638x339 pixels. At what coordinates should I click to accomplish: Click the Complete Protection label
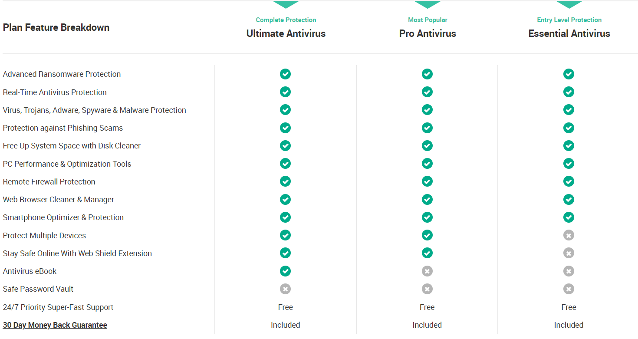click(286, 20)
